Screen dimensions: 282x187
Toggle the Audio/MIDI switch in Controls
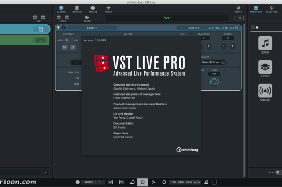click(x=69, y=40)
